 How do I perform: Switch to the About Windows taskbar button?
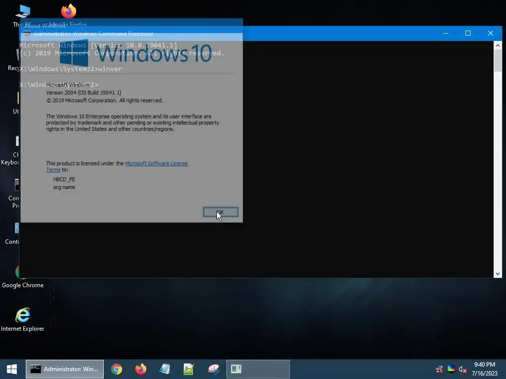coord(258,369)
